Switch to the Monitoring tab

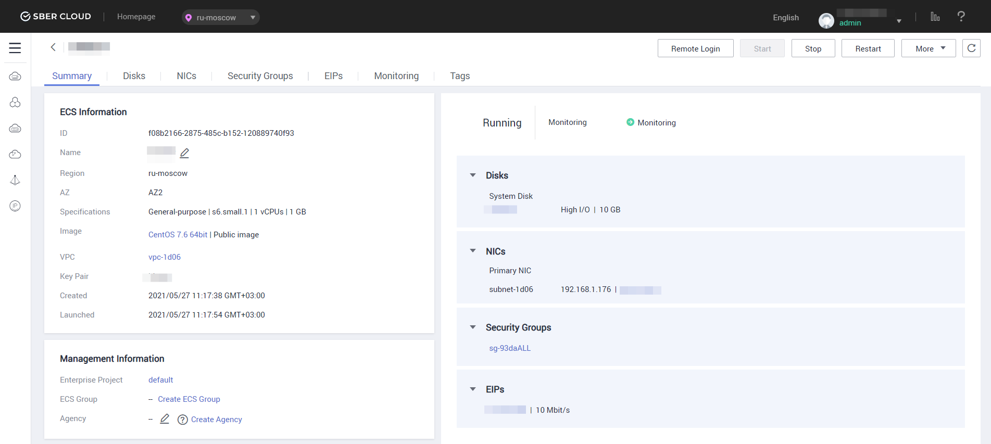(x=396, y=76)
